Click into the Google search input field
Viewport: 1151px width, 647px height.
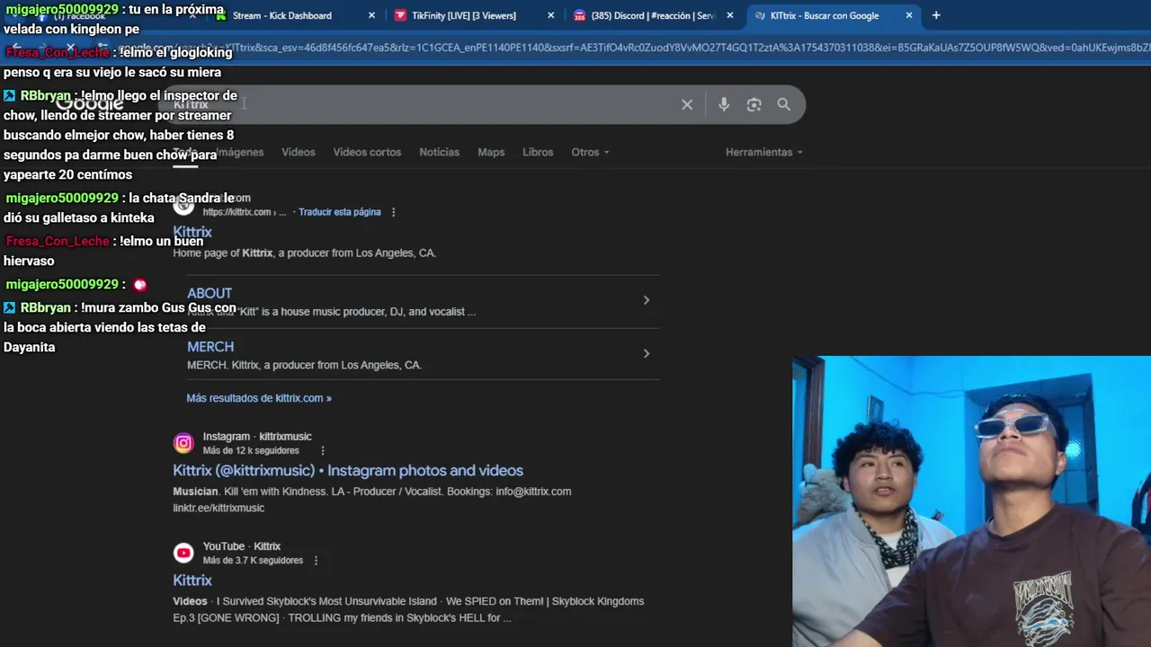423,104
